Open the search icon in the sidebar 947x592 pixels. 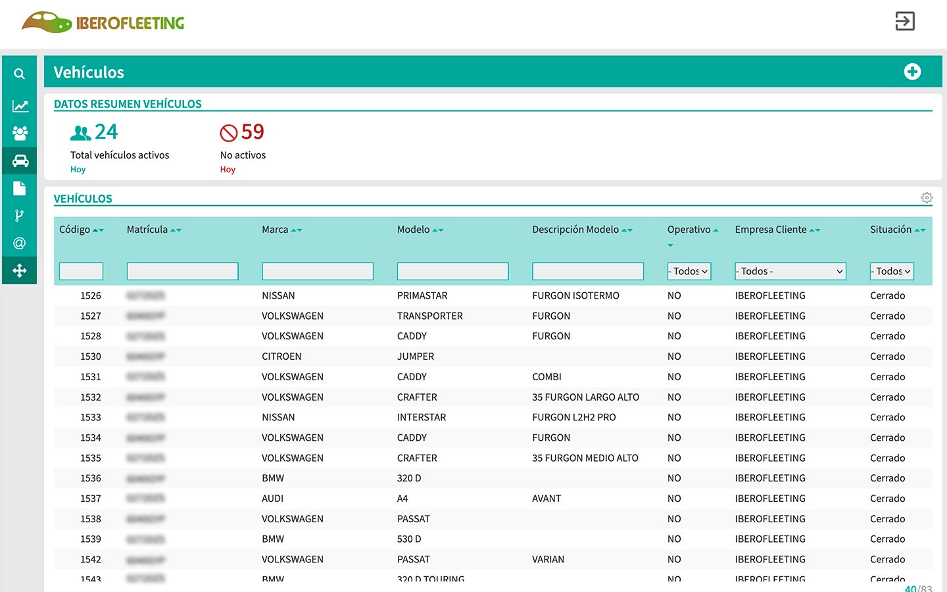[x=20, y=74]
